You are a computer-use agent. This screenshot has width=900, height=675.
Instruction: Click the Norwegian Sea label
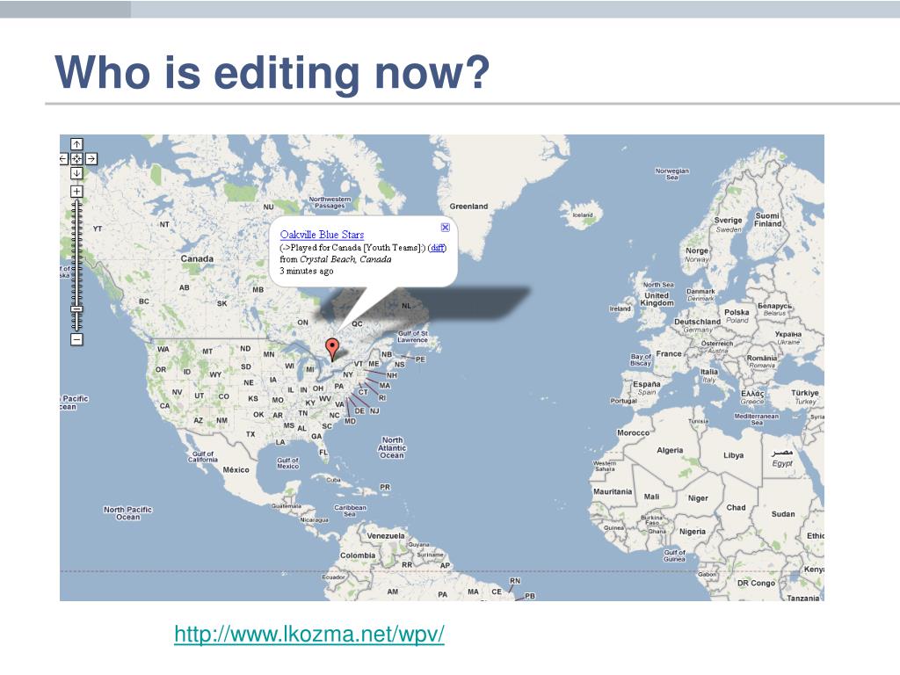click(671, 174)
